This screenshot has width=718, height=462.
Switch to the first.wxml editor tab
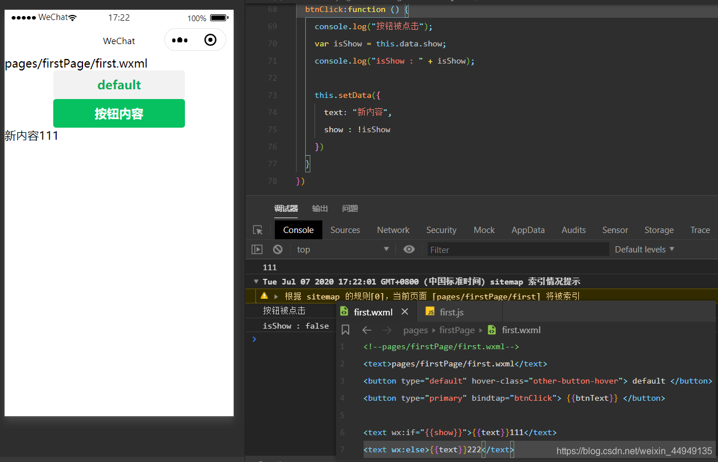tap(373, 312)
